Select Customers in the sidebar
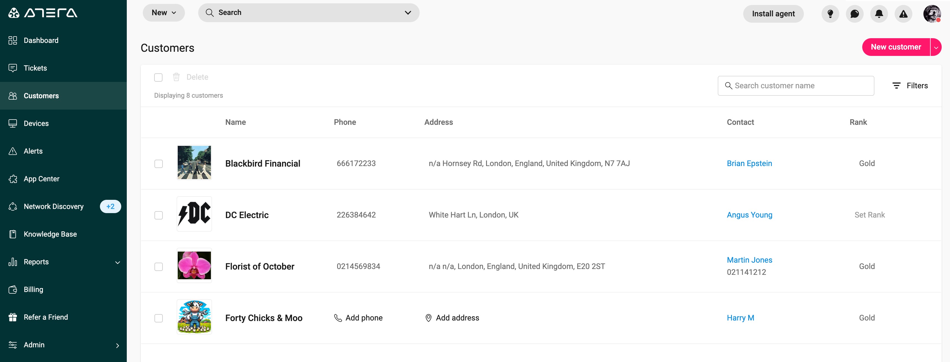Screen dimensions: 950x362 (63, 95)
